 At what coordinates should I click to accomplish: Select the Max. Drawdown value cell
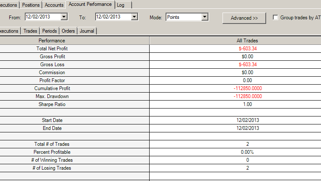pyautogui.click(x=247, y=96)
